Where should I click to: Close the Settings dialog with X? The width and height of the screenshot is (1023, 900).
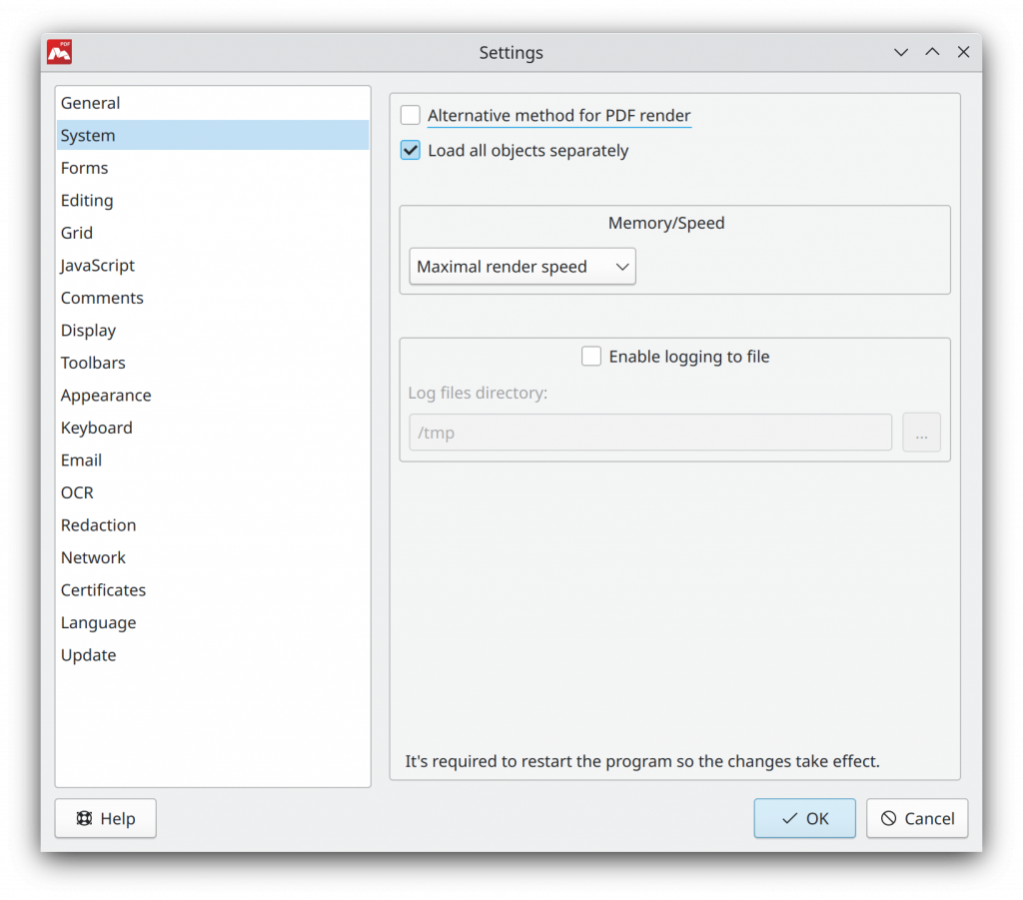[964, 52]
